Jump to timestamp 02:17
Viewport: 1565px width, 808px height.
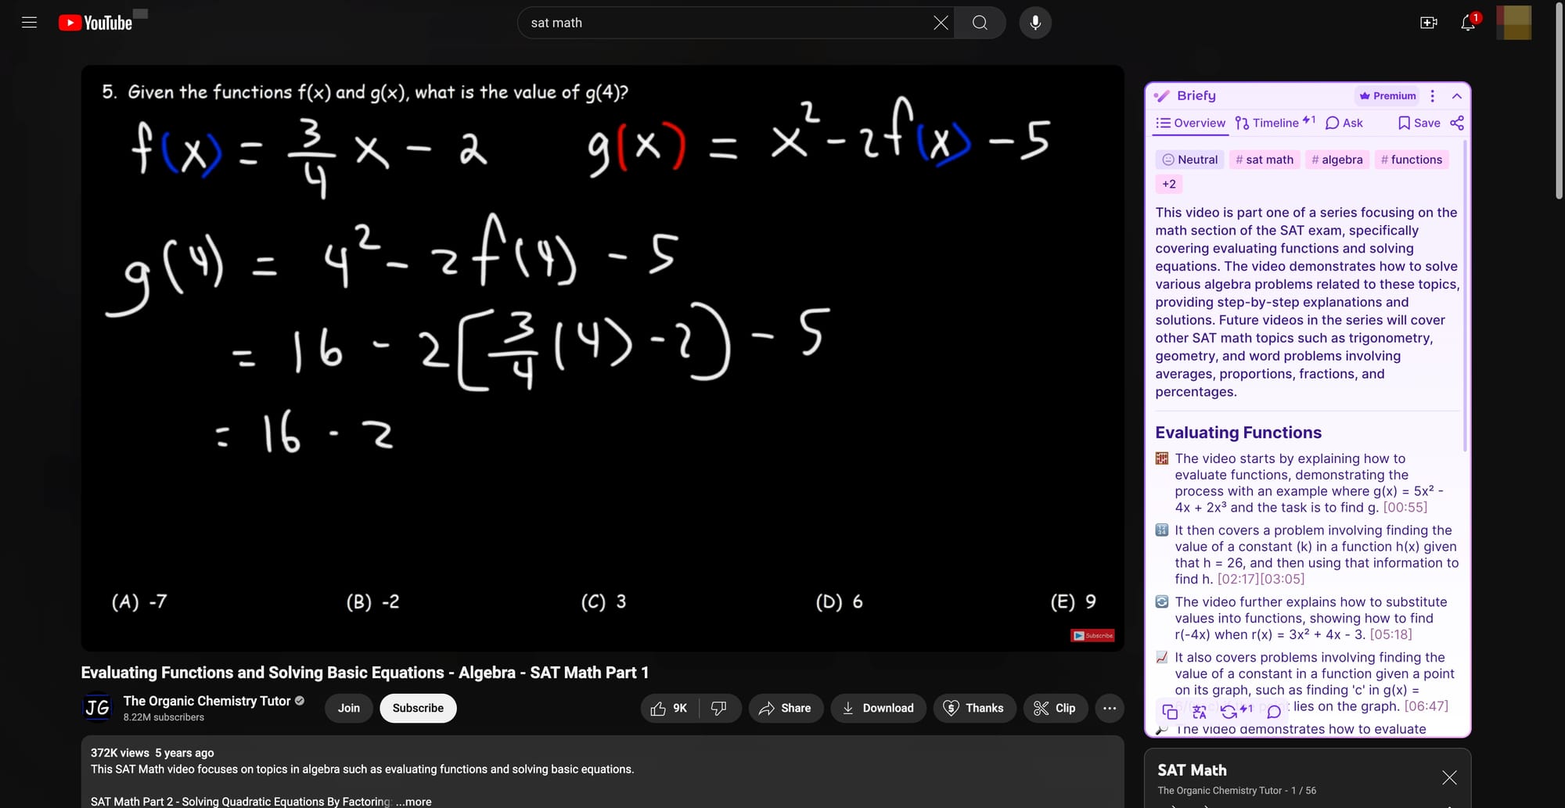pos(1239,579)
